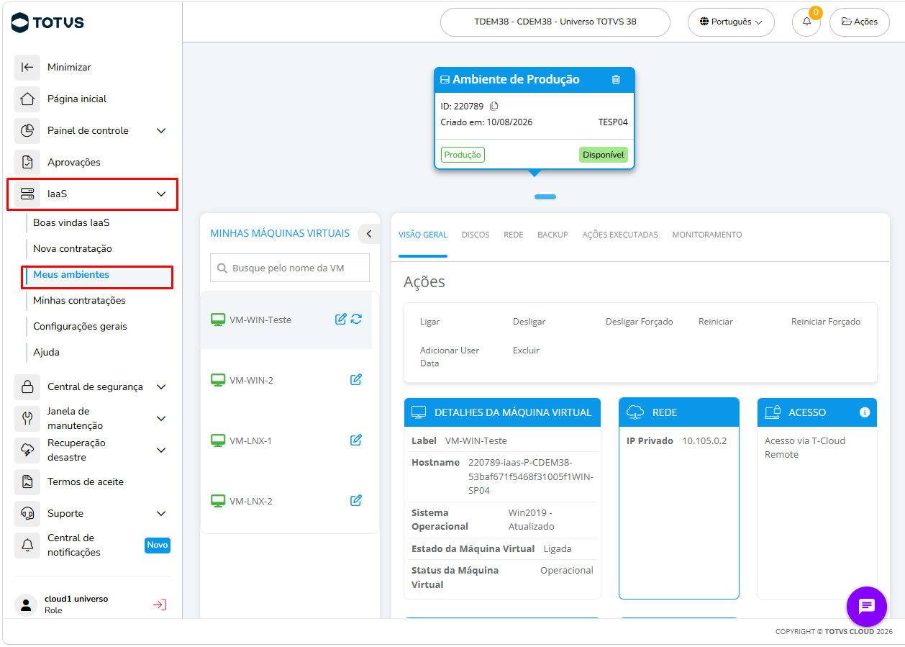This screenshot has width=905, height=647.
Task: Expand the Recuperação desastre chevron
Action: click(x=161, y=450)
